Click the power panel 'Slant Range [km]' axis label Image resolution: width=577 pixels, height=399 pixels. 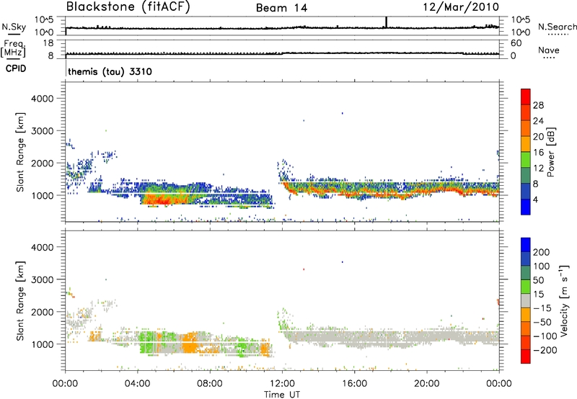pos(20,152)
